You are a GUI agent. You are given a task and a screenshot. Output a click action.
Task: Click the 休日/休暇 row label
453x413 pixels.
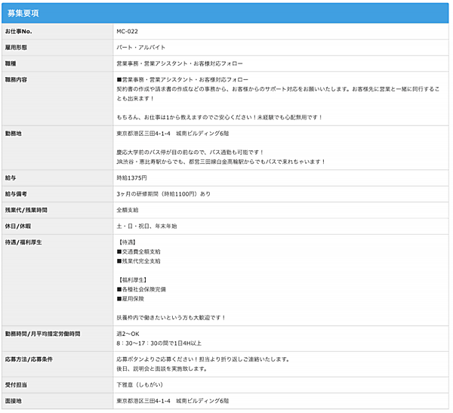point(19,226)
